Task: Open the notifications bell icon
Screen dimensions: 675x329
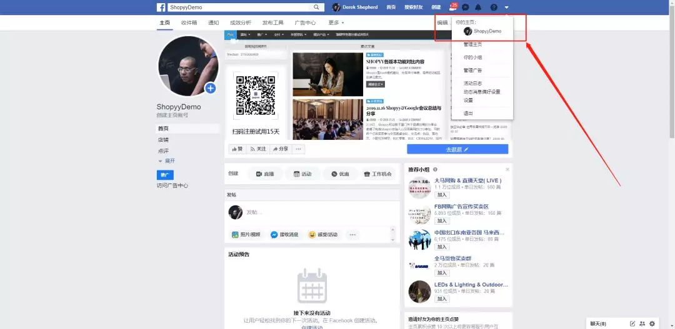Action: tap(478, 7)
